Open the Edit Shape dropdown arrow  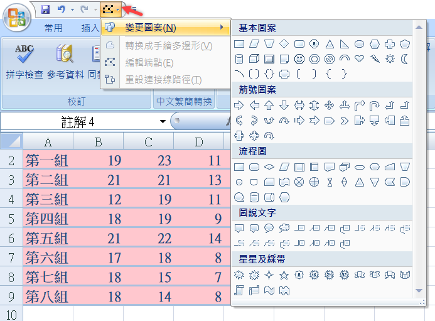click(x=118, y=10)
